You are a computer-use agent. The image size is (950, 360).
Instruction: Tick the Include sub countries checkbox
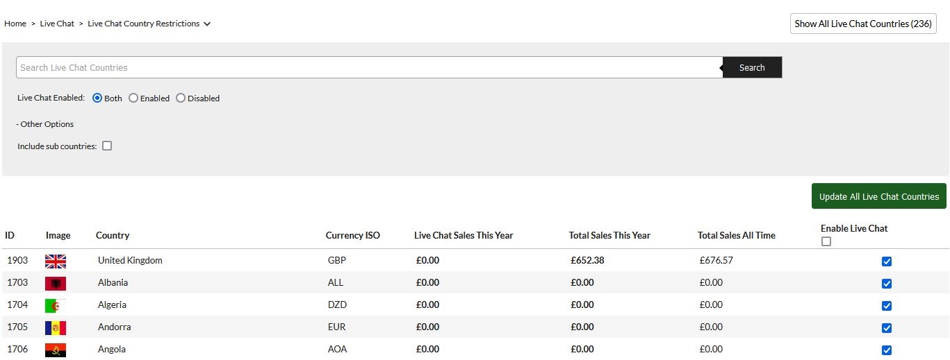click(x=107, y=146)
